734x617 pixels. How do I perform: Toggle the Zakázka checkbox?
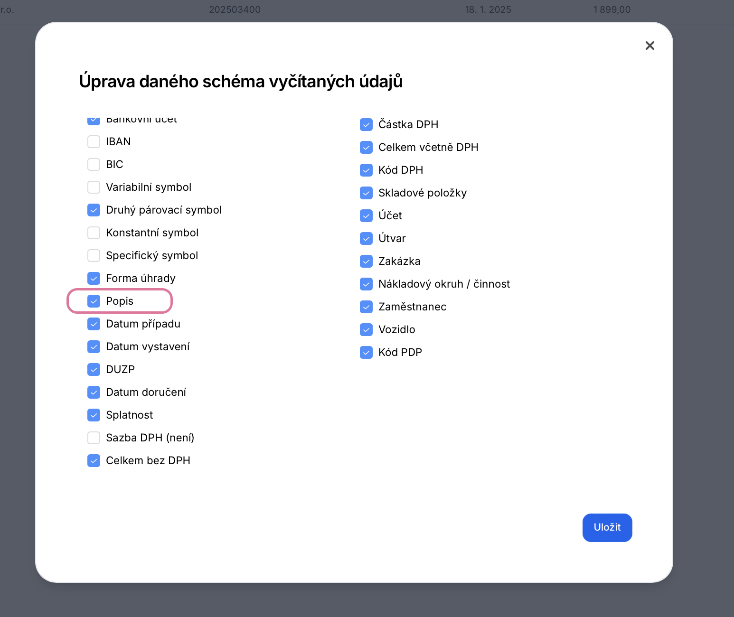[x=367, y=262]
